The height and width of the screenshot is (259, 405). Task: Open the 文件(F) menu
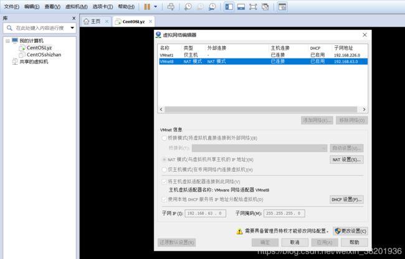click(x=12, y=7)
